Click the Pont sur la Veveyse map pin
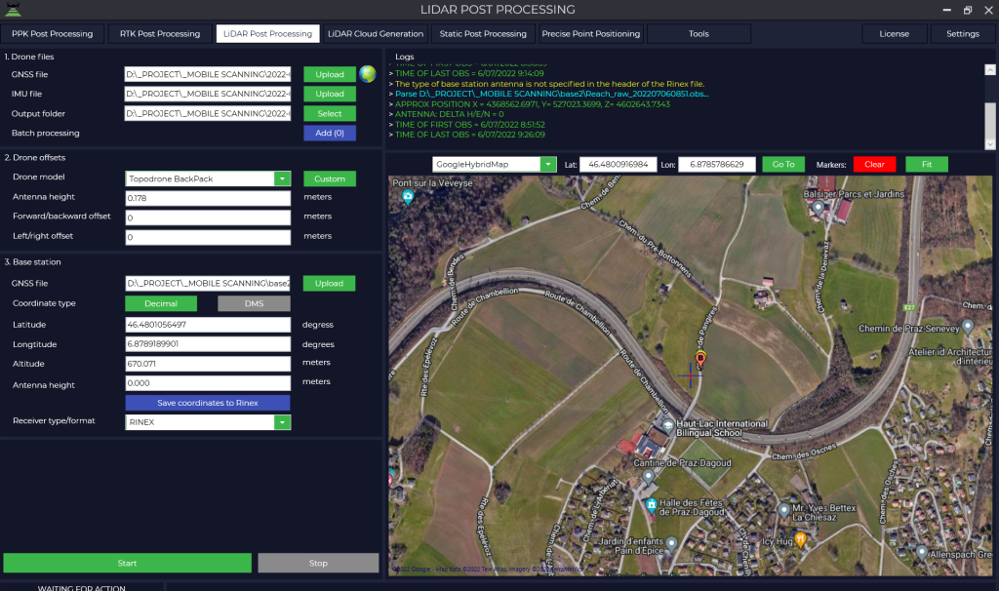The width and height of the screenshot is (999, 591). point(408,197)
